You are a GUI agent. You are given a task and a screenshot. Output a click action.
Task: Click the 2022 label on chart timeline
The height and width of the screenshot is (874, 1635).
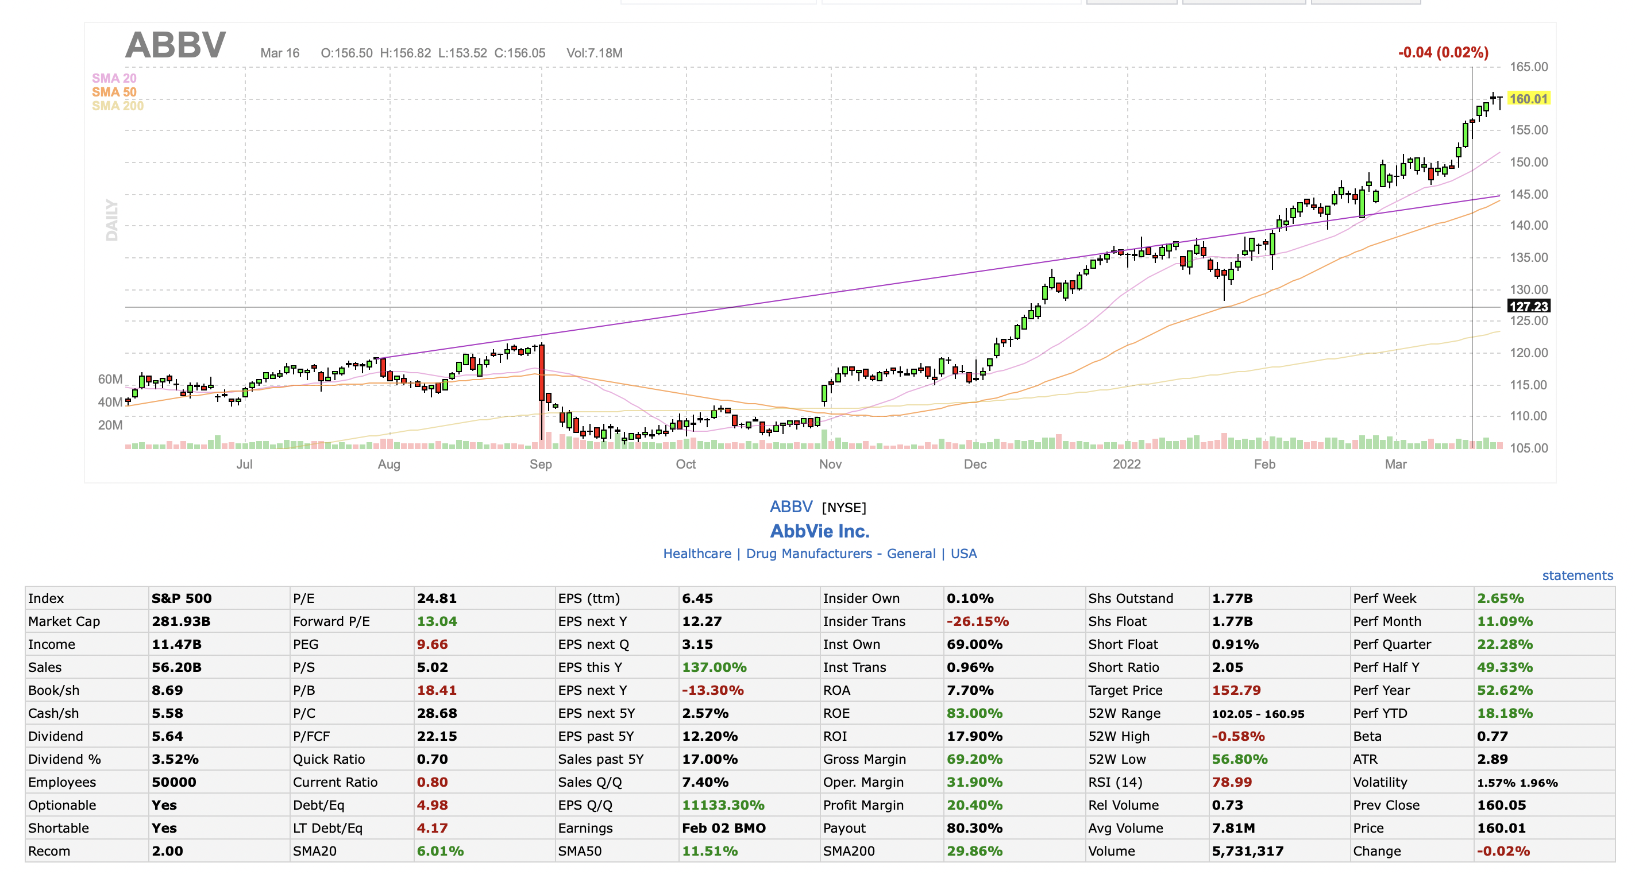[x=1127, y=464]
